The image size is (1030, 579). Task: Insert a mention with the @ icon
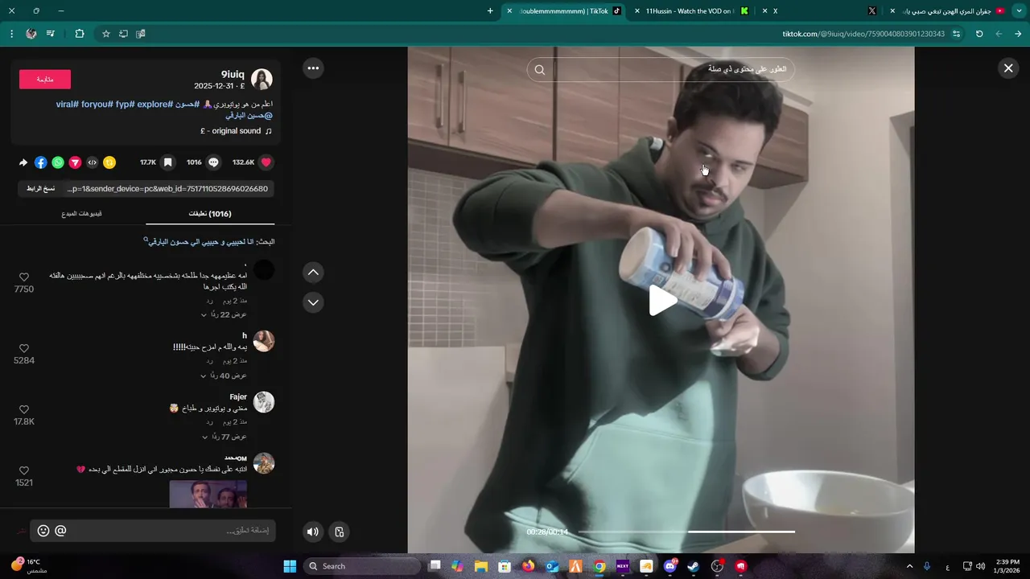click(60, 531)
